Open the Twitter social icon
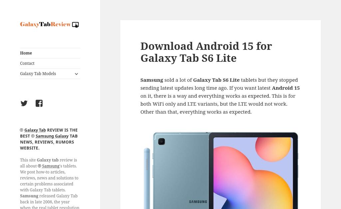 24,103
